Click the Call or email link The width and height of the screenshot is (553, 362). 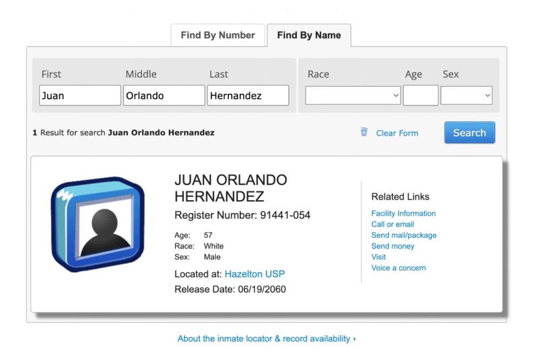(x=393, y=224)
